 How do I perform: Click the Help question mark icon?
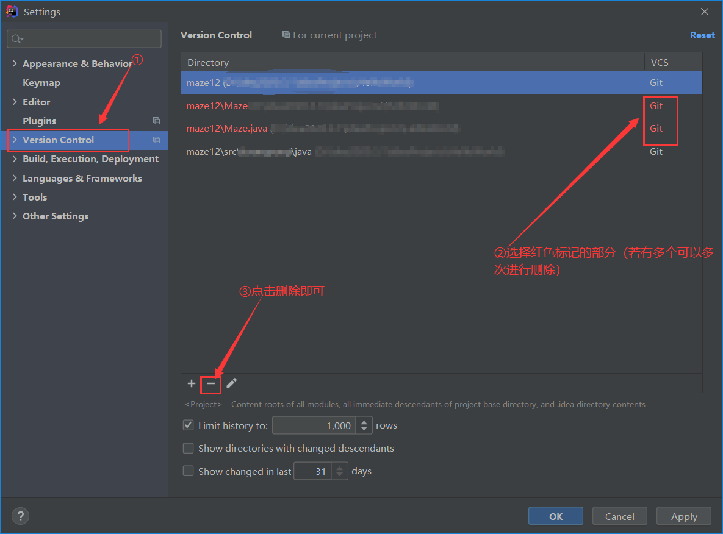[20, 516]
